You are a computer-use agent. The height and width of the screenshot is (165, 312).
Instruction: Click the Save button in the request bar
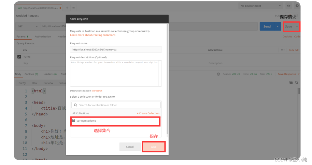pos(288,26)
